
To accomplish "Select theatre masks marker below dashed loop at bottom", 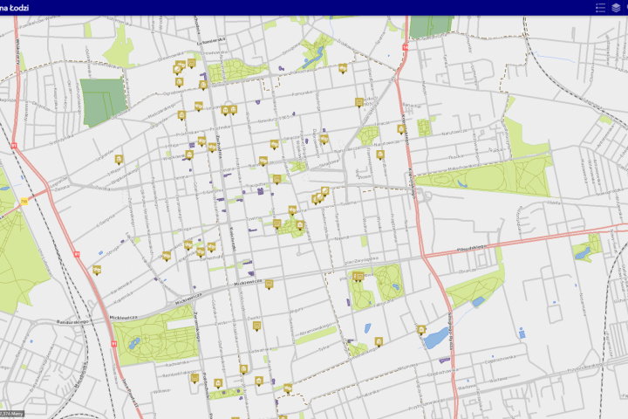I will [288, 388].
